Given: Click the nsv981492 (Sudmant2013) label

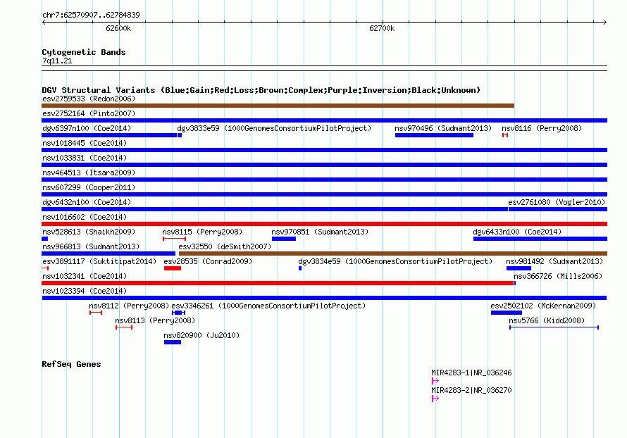Looking at the screenshot, I should click(554, 261).
